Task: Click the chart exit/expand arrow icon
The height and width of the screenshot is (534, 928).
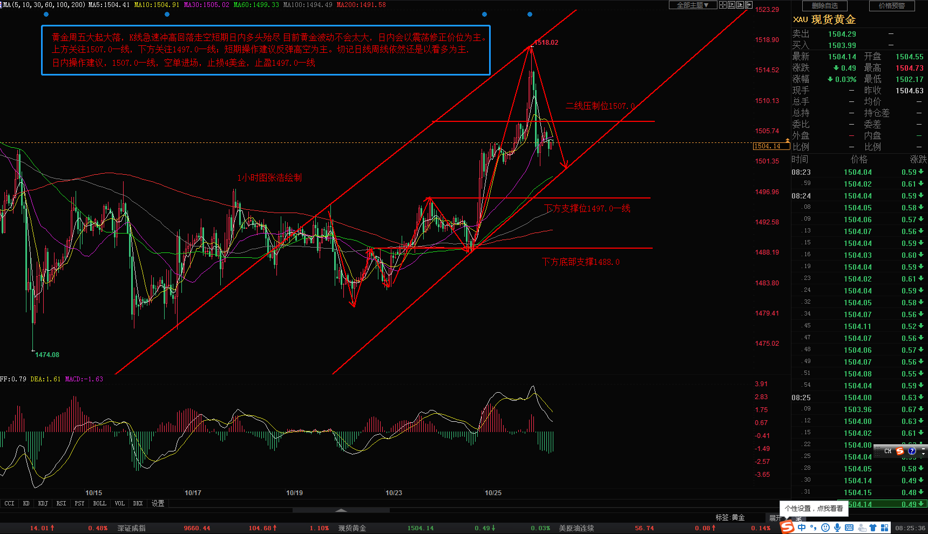Action: click(749, 5)
